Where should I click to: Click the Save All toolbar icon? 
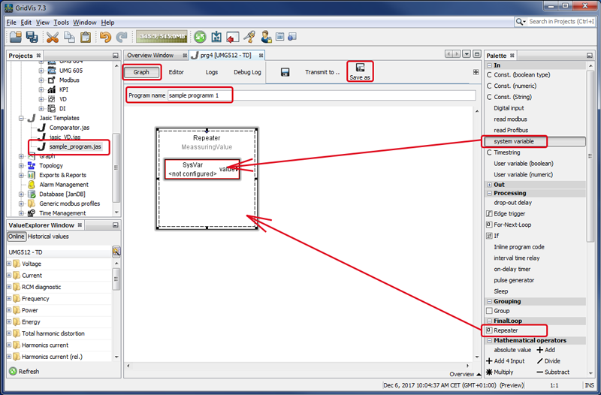pos(32,37)
